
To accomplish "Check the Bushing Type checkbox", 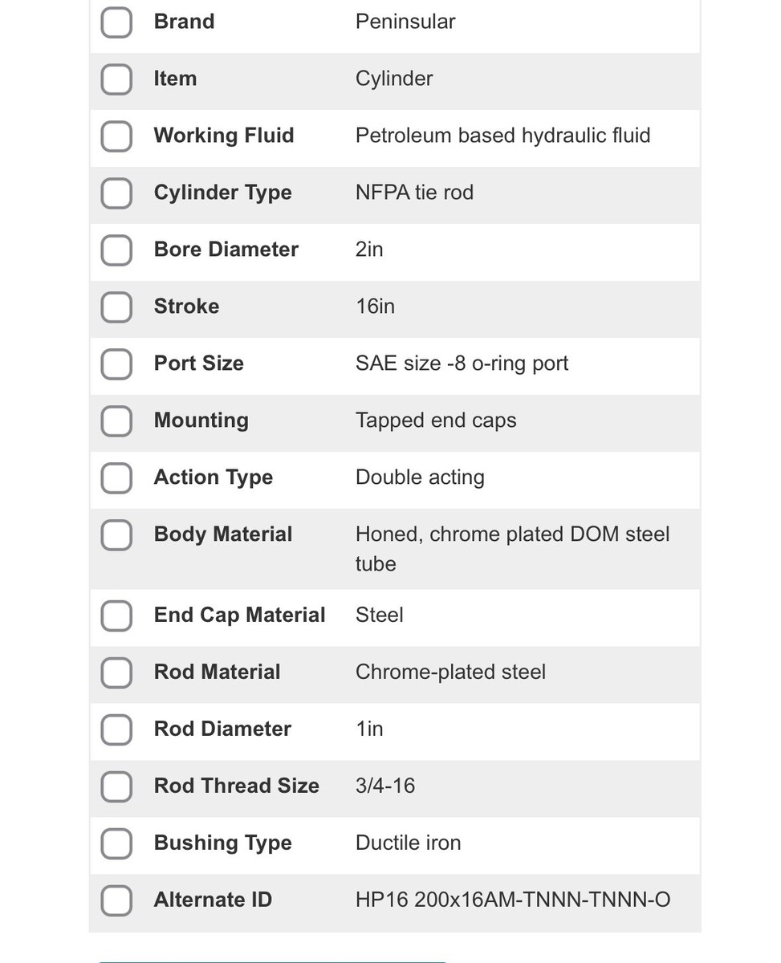I will (x=116, y=843).
